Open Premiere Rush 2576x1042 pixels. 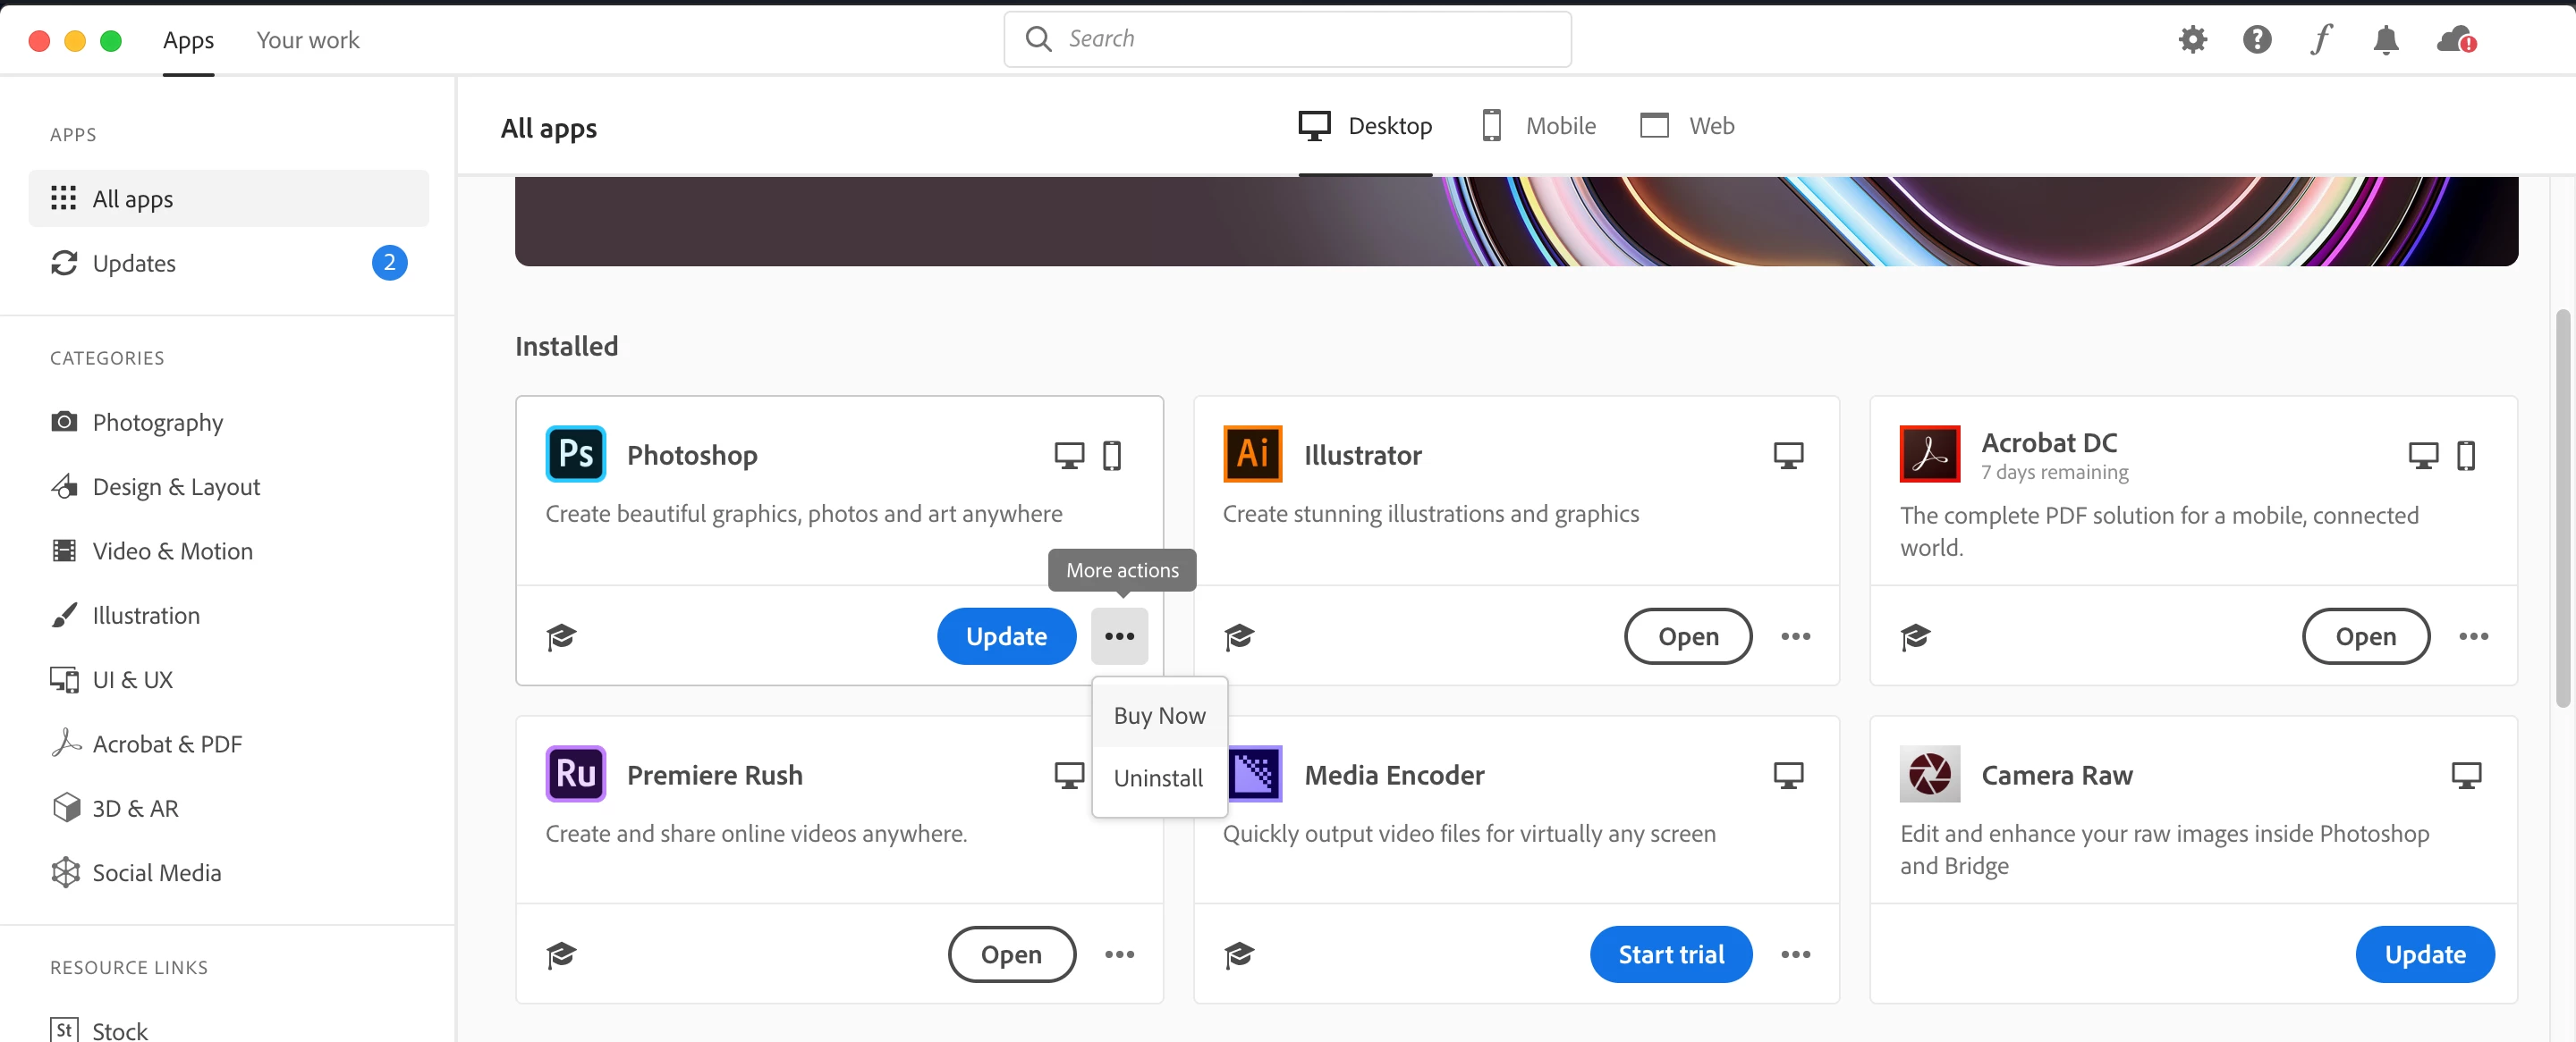click(1011, 955)
